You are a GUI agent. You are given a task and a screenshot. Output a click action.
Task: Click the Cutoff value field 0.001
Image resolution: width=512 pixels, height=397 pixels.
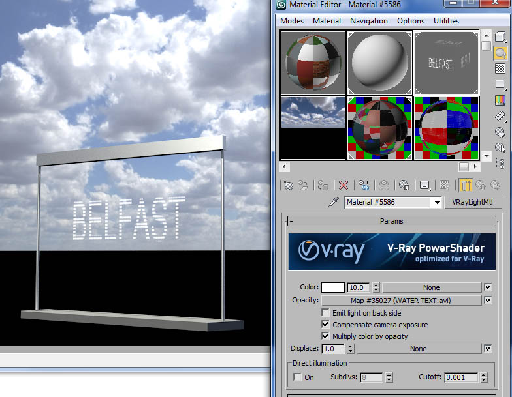(461, 377)
